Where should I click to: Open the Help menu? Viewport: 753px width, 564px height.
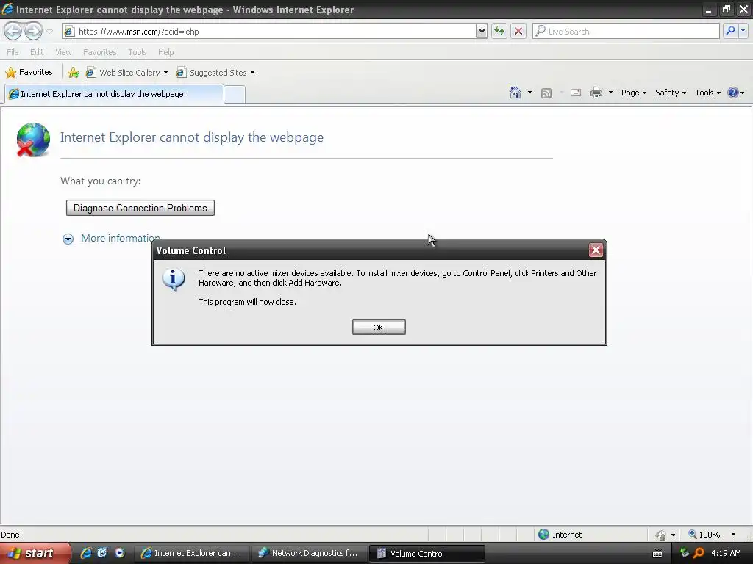(165, 52)
